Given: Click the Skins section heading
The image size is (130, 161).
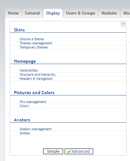Looking at the screenshot, I should click(x=19, y=30).
